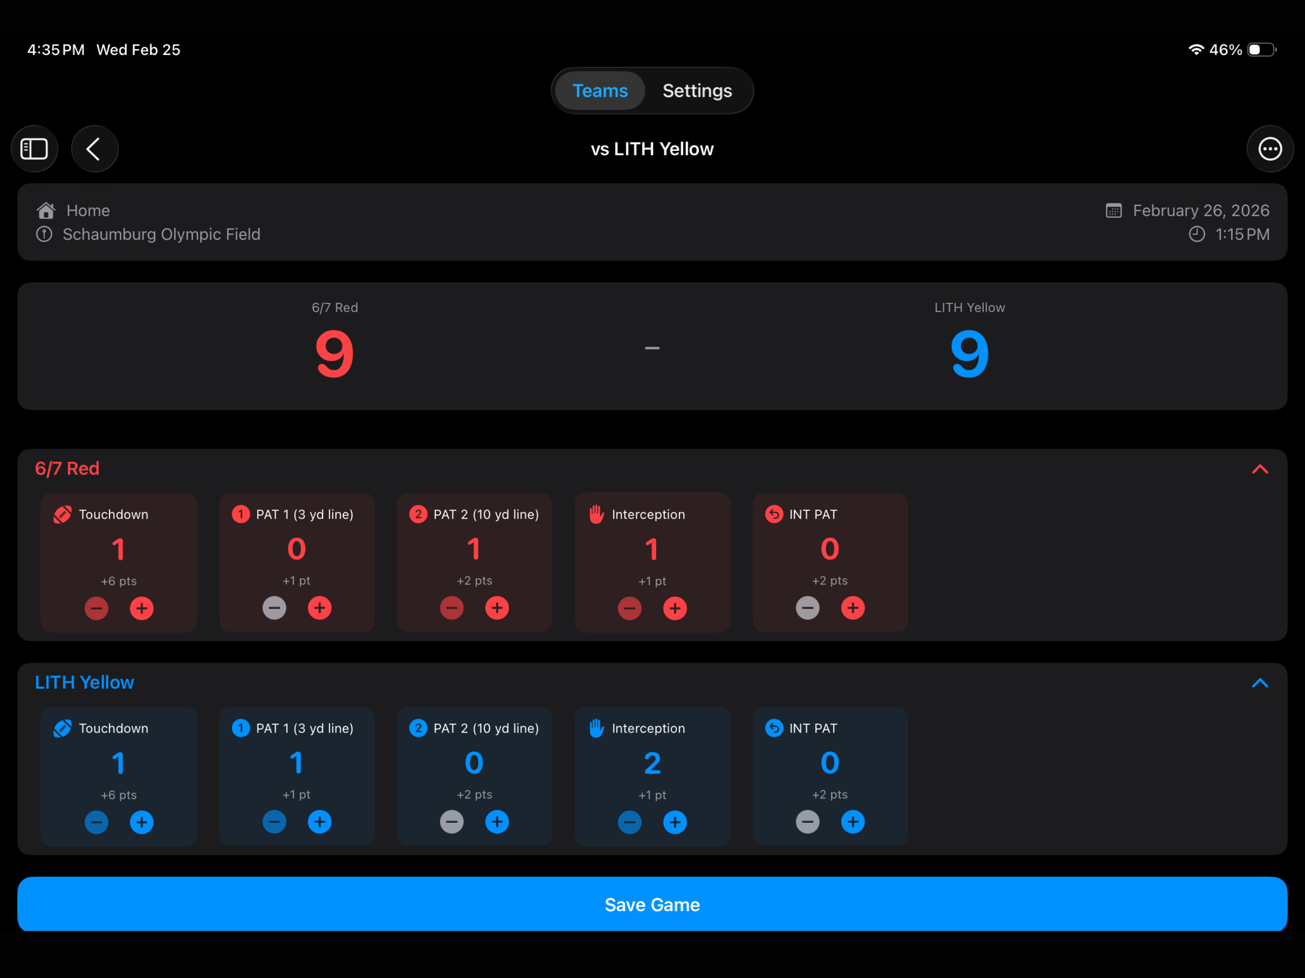
Task: Switch to the Teams tab
Action: [x=599, y=91]
